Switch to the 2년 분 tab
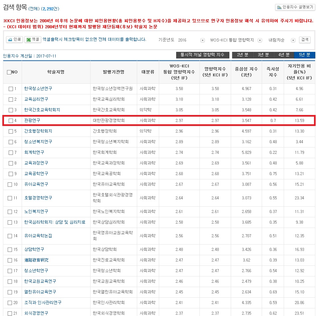The width and height of the screenshot is (317, 316). [242, 55]
